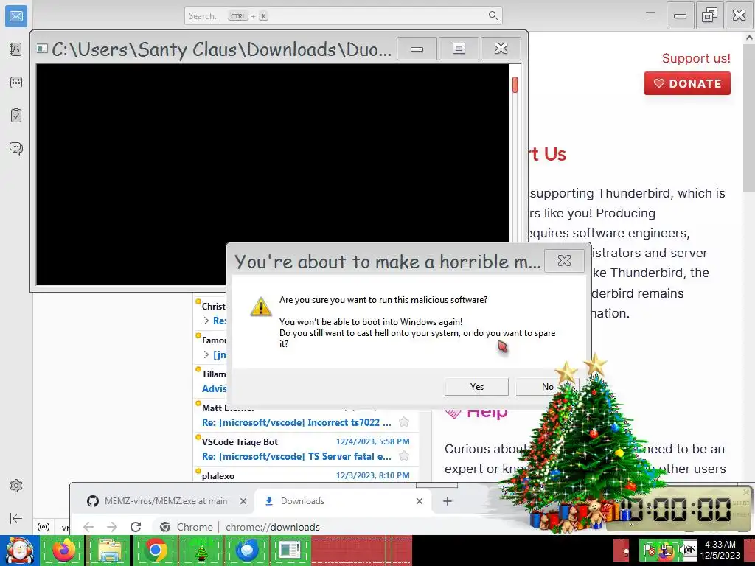The height and width of the screenshot is (566, 755).
Task: Open the Santa Start button
Action: tap(19, 551)
